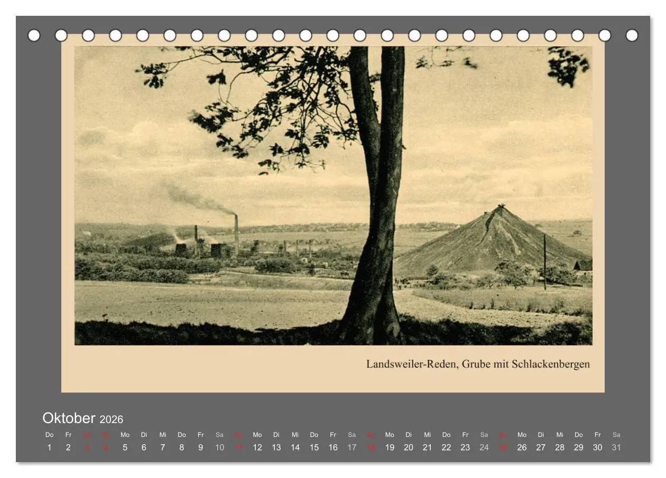Select the grey Saturday day 17
Image resolution: width=666 pixels, height=478 pixels.
352,447
